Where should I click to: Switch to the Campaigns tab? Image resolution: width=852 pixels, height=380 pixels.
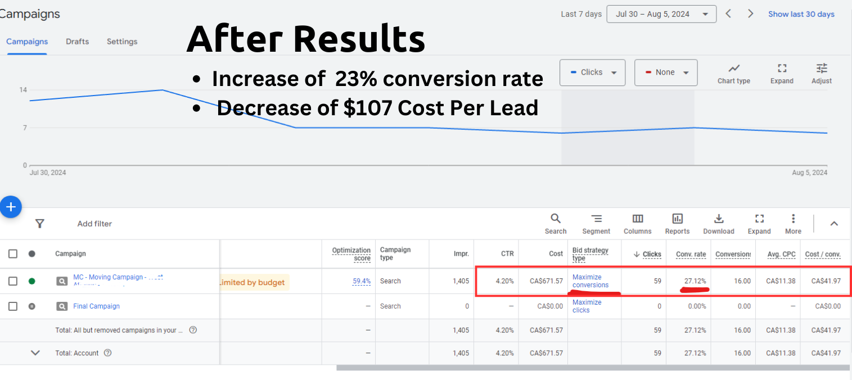click(x=27, y=42)
